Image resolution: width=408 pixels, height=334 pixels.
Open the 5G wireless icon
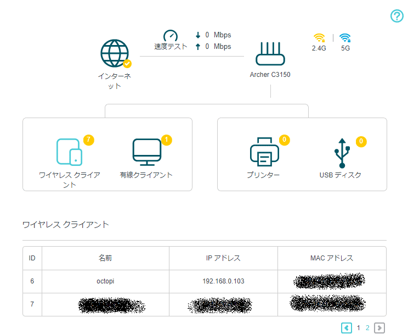pyautogui.click(x=345, y=38)
